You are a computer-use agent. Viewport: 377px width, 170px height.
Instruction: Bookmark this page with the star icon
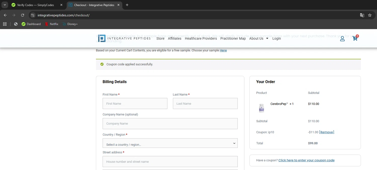[370, 15]
